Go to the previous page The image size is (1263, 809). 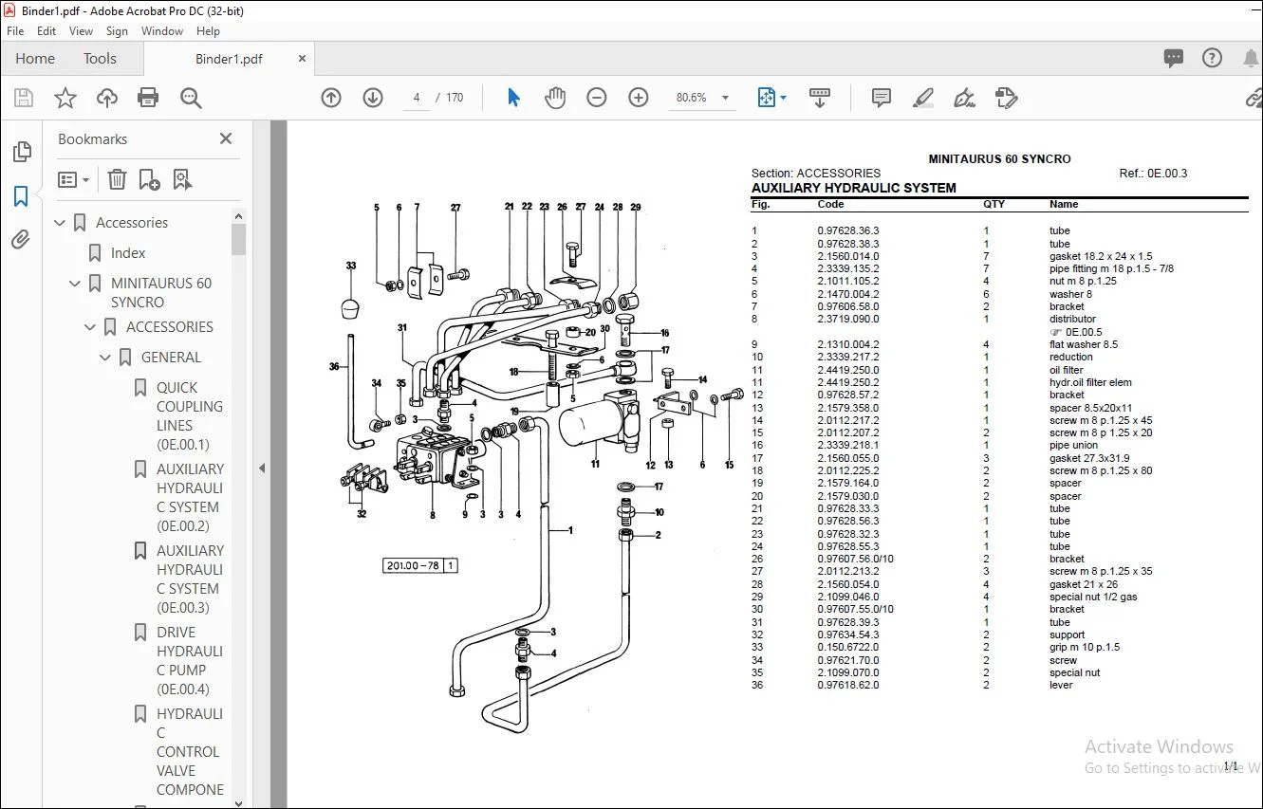pyautogui.click(x=331, y=98)
